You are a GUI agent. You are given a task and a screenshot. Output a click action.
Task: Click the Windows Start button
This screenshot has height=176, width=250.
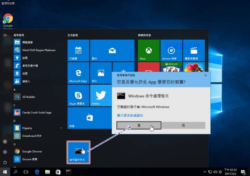pyautogui.click(x=5, y=172)
